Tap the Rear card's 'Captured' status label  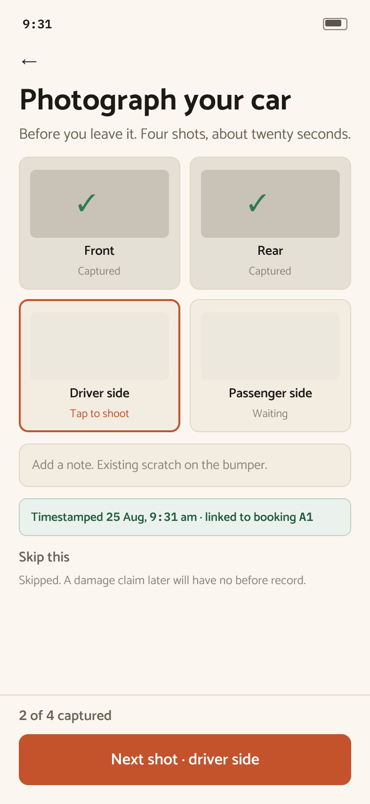[270, 271]
